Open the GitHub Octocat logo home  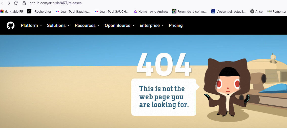11,26
